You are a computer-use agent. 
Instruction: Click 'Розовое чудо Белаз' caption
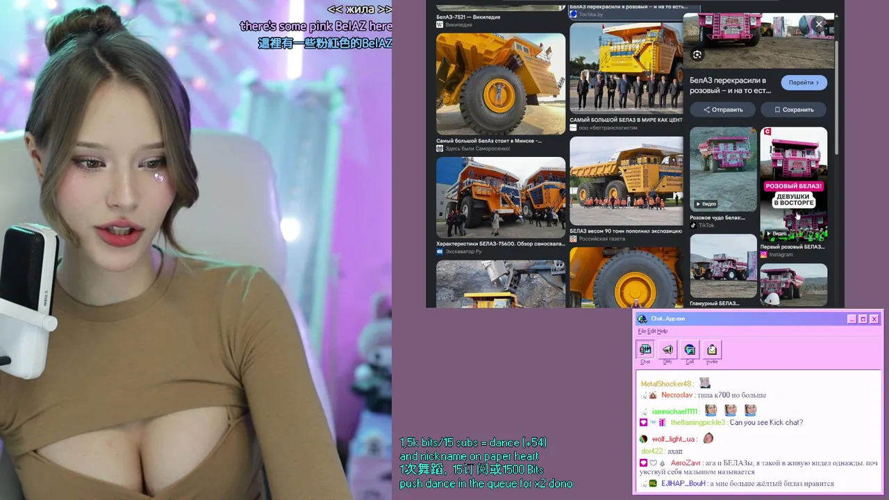point(717,217)
